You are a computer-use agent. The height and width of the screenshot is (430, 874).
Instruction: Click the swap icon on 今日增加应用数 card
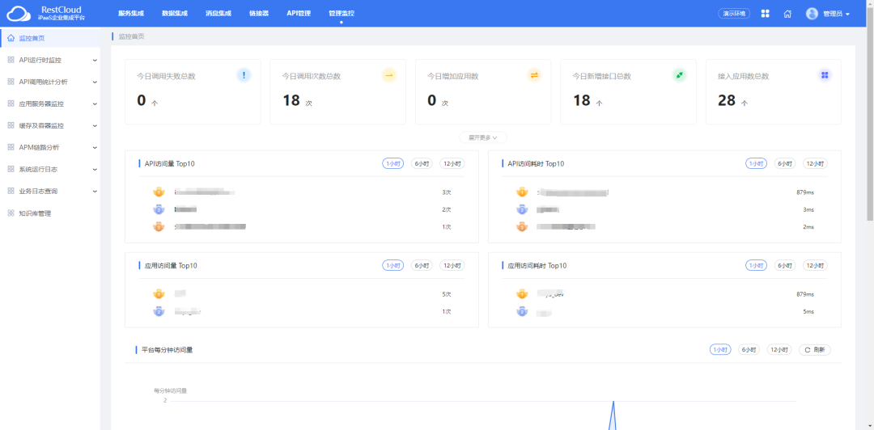coord(534,75)
